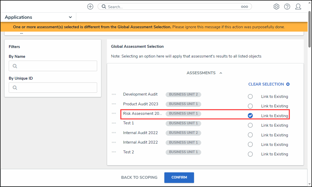This screenshot has height=187, width=312.
Task: Click the Business Unit 2 tag on Development Audit
Action: pyautogui.click(x=183, y=95)
